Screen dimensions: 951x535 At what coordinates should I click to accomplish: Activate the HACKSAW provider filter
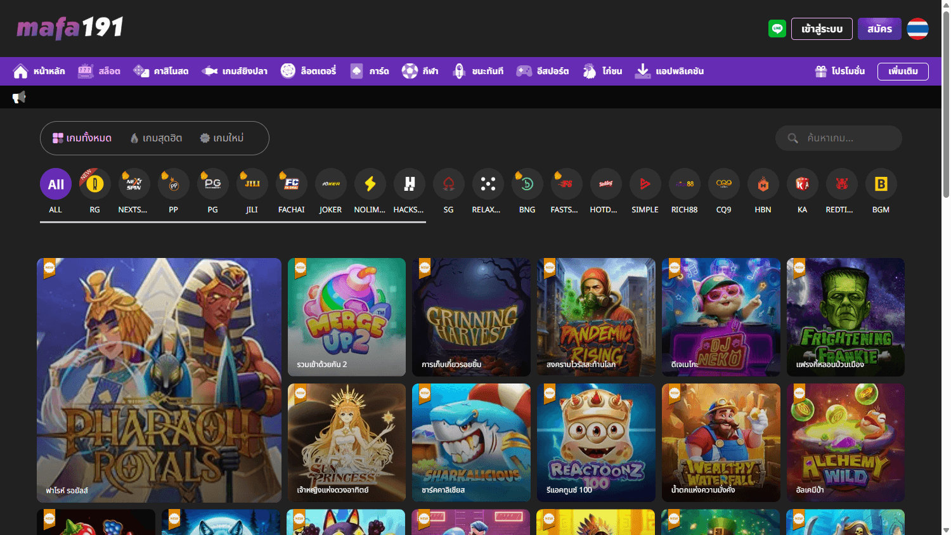409,184
